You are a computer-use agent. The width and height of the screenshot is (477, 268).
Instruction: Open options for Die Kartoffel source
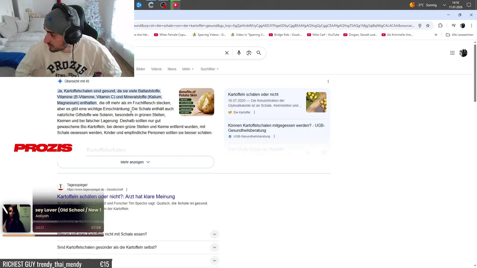[x=255, y=112]
